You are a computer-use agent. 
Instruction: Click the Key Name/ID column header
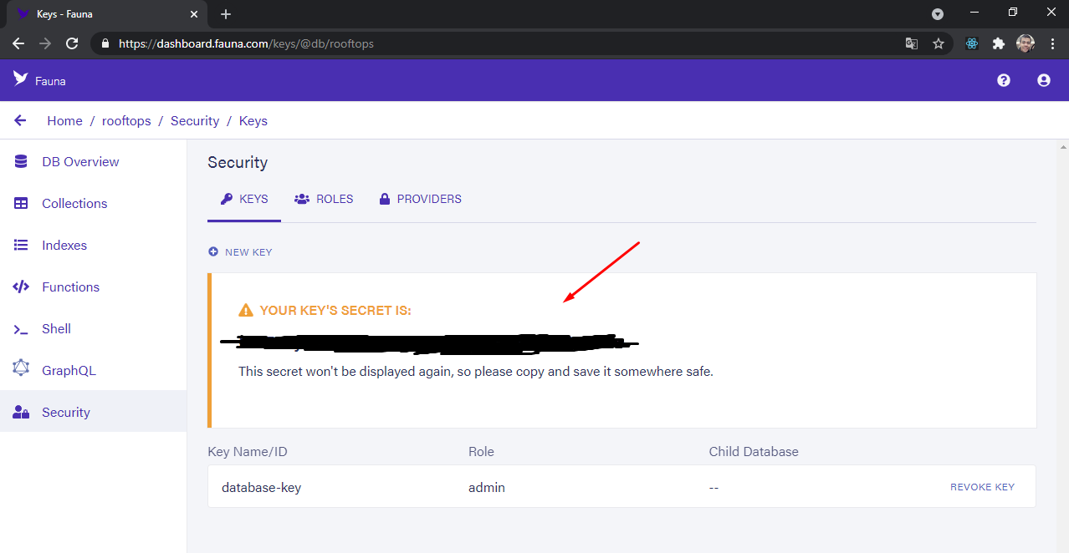tap(248, 452)
